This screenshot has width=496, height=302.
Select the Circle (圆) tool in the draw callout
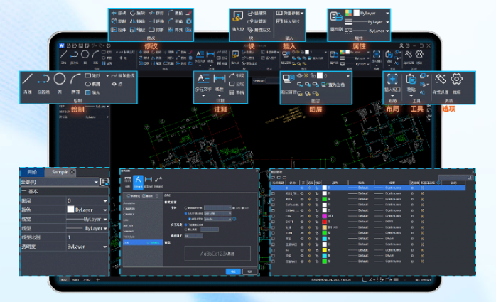tap(60, 80)
